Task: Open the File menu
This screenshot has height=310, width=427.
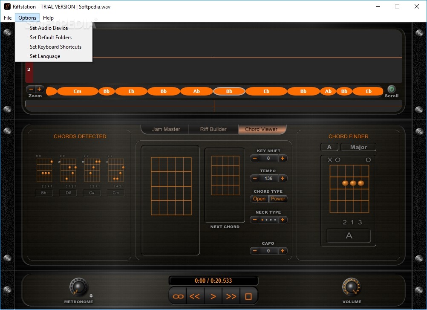Action: coord(8,18)
